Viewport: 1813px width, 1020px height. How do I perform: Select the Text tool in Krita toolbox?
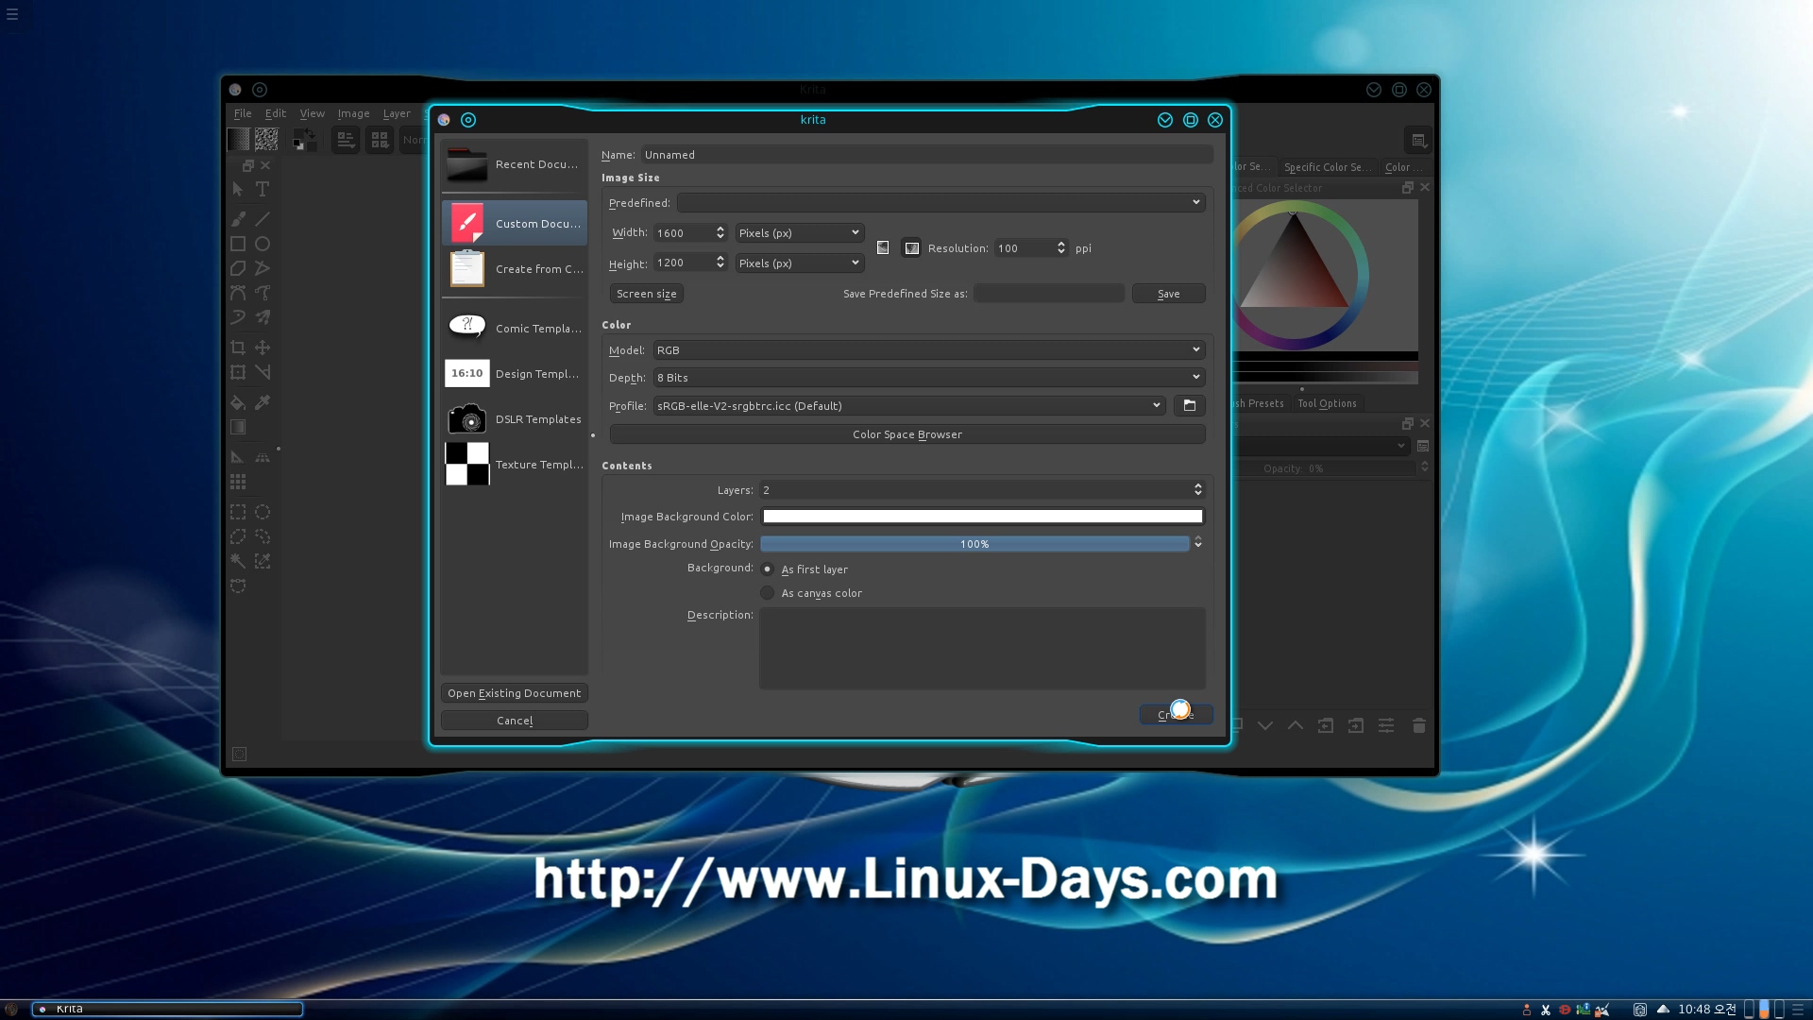click(263, 189)
